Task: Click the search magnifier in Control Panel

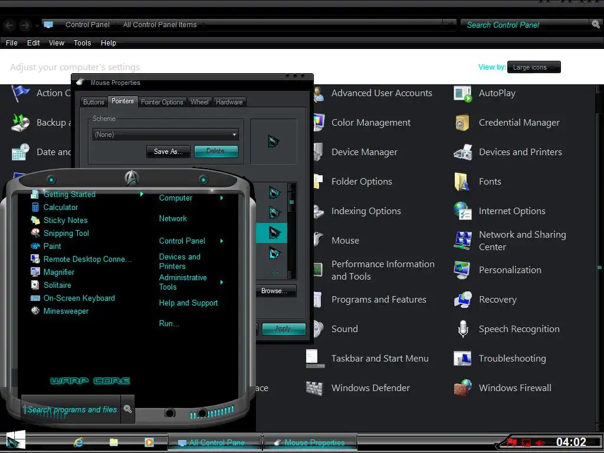Action: point(596,25)
